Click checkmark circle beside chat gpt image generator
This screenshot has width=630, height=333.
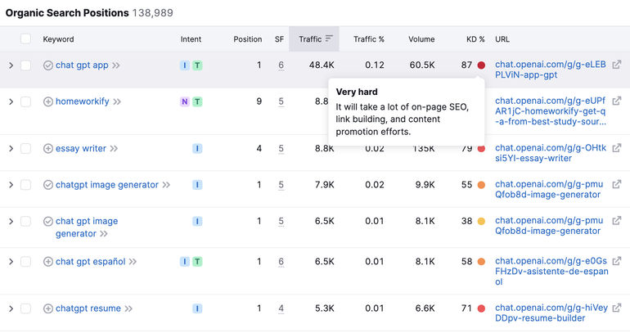pos(47,222)
